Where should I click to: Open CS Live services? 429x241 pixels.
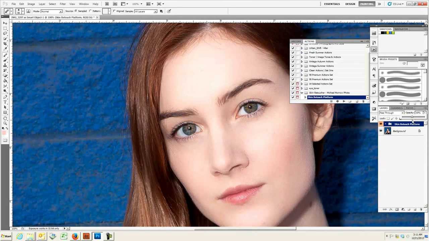click(395, 4)
